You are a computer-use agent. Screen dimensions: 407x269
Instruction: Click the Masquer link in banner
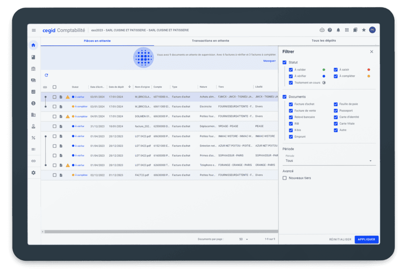(269, 61)
